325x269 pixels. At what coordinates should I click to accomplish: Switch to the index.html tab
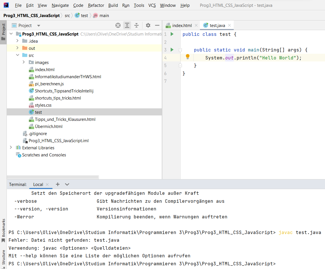pos(181,25)
